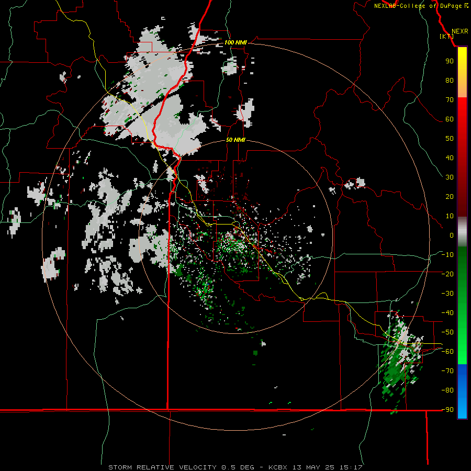Click the -50 value on the velocity scale
Viewport: 471px width, 471px height.
(x=447, y=332)
